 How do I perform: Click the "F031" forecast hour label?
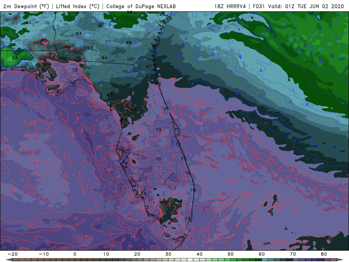click(x=259, y=6)
